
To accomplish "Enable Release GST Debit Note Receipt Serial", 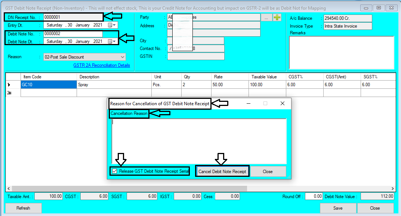I will point(114,171).
